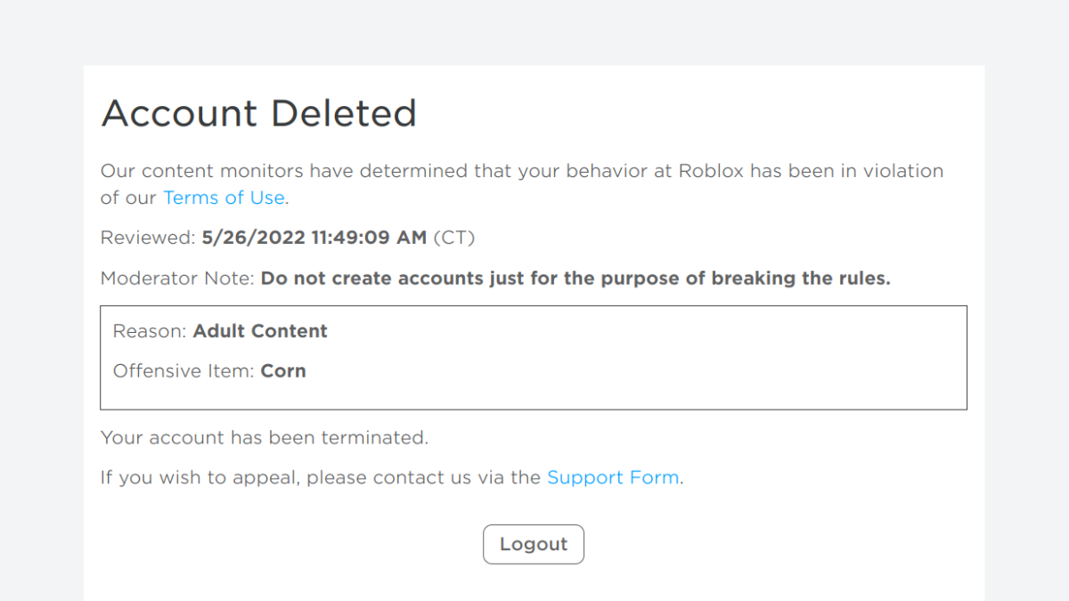Screen dimensions: 1069x601
Task: Click the bold moderator note about breaking rules
Action: [575, 278]
